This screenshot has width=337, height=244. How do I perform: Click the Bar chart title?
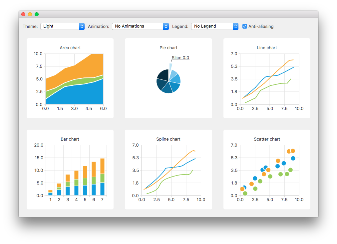point(70,139)
